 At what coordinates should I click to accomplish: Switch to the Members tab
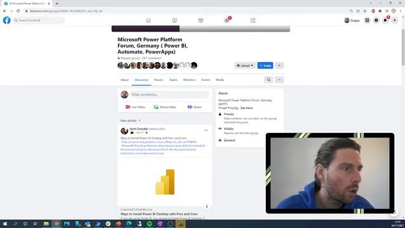189,80
